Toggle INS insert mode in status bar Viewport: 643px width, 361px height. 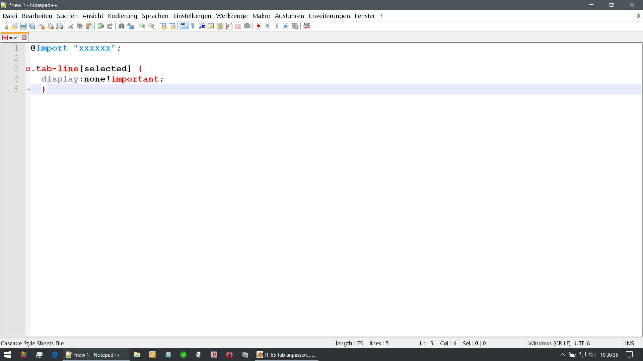pos(629,343)
